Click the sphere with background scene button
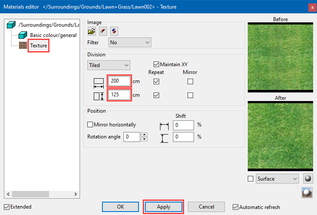Image resolution: width=317 pixels, height=215 pixels. point(308,193)
